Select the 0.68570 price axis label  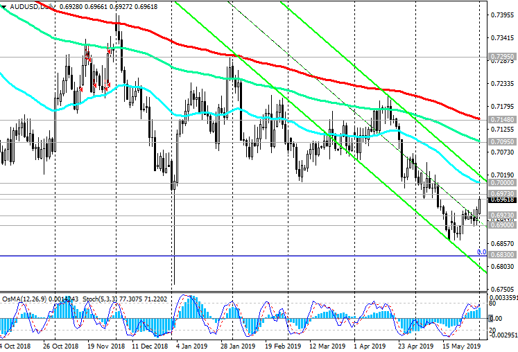click(502, 244)
